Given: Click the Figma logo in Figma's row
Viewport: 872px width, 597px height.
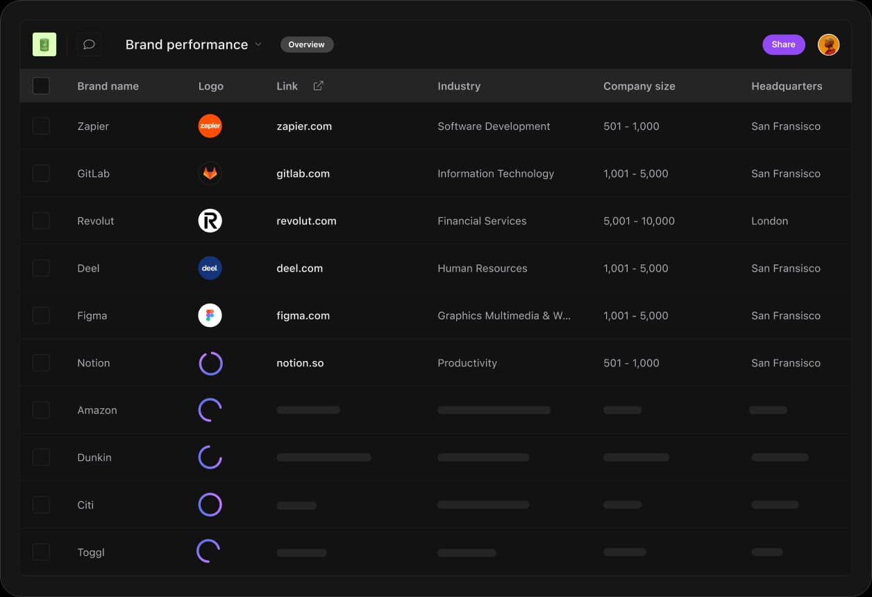Looking at the screenshot, I should tap(210, 315).
